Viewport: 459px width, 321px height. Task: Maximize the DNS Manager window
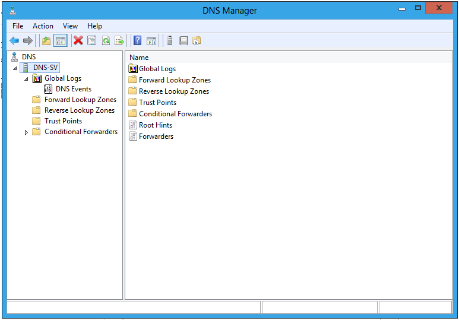click(417, 8)
